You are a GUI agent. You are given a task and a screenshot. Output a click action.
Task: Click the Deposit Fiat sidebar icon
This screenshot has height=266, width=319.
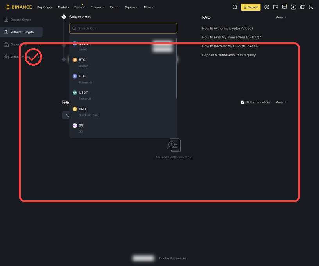(x=6, y=44)
